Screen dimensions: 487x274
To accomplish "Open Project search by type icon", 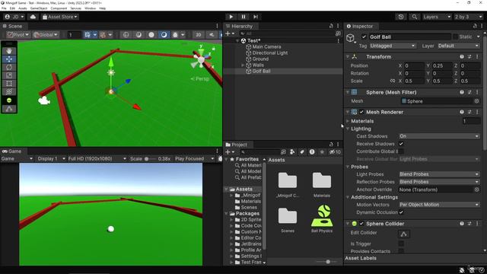I will pyautogui.click(x=292, y=152).
